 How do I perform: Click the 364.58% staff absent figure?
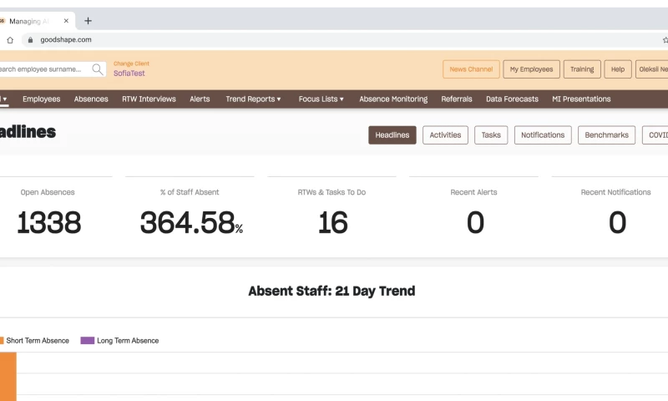coord(191,222)
